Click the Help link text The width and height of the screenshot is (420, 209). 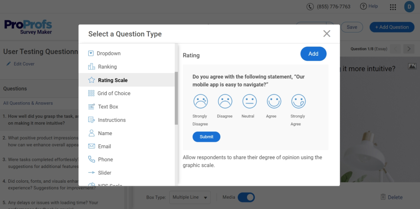[x=373, y=6]
